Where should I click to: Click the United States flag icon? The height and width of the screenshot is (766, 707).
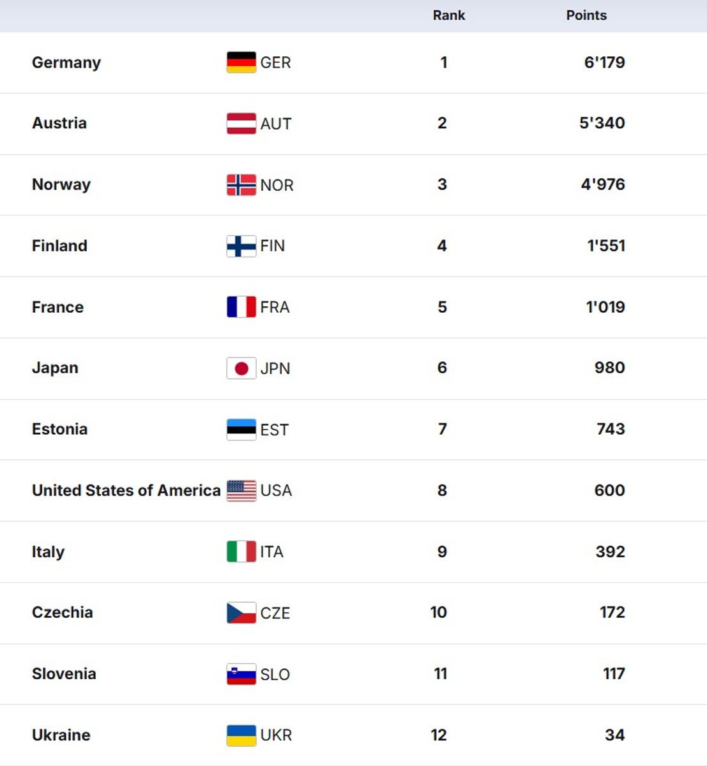tap(241, 490)
